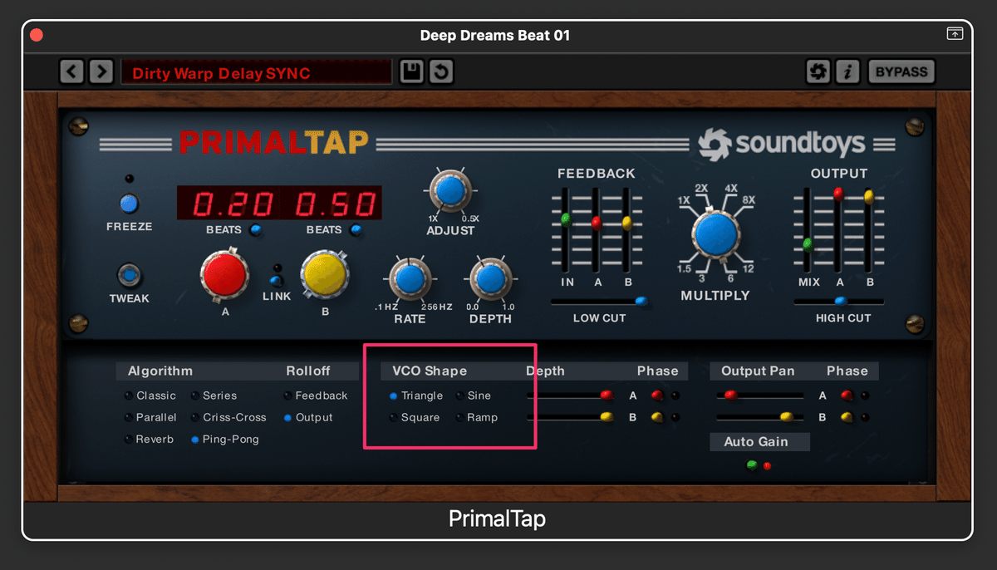Open the BEATS dropdown for delay B
This screenshot has height=570, width=997.
[357, 231]
